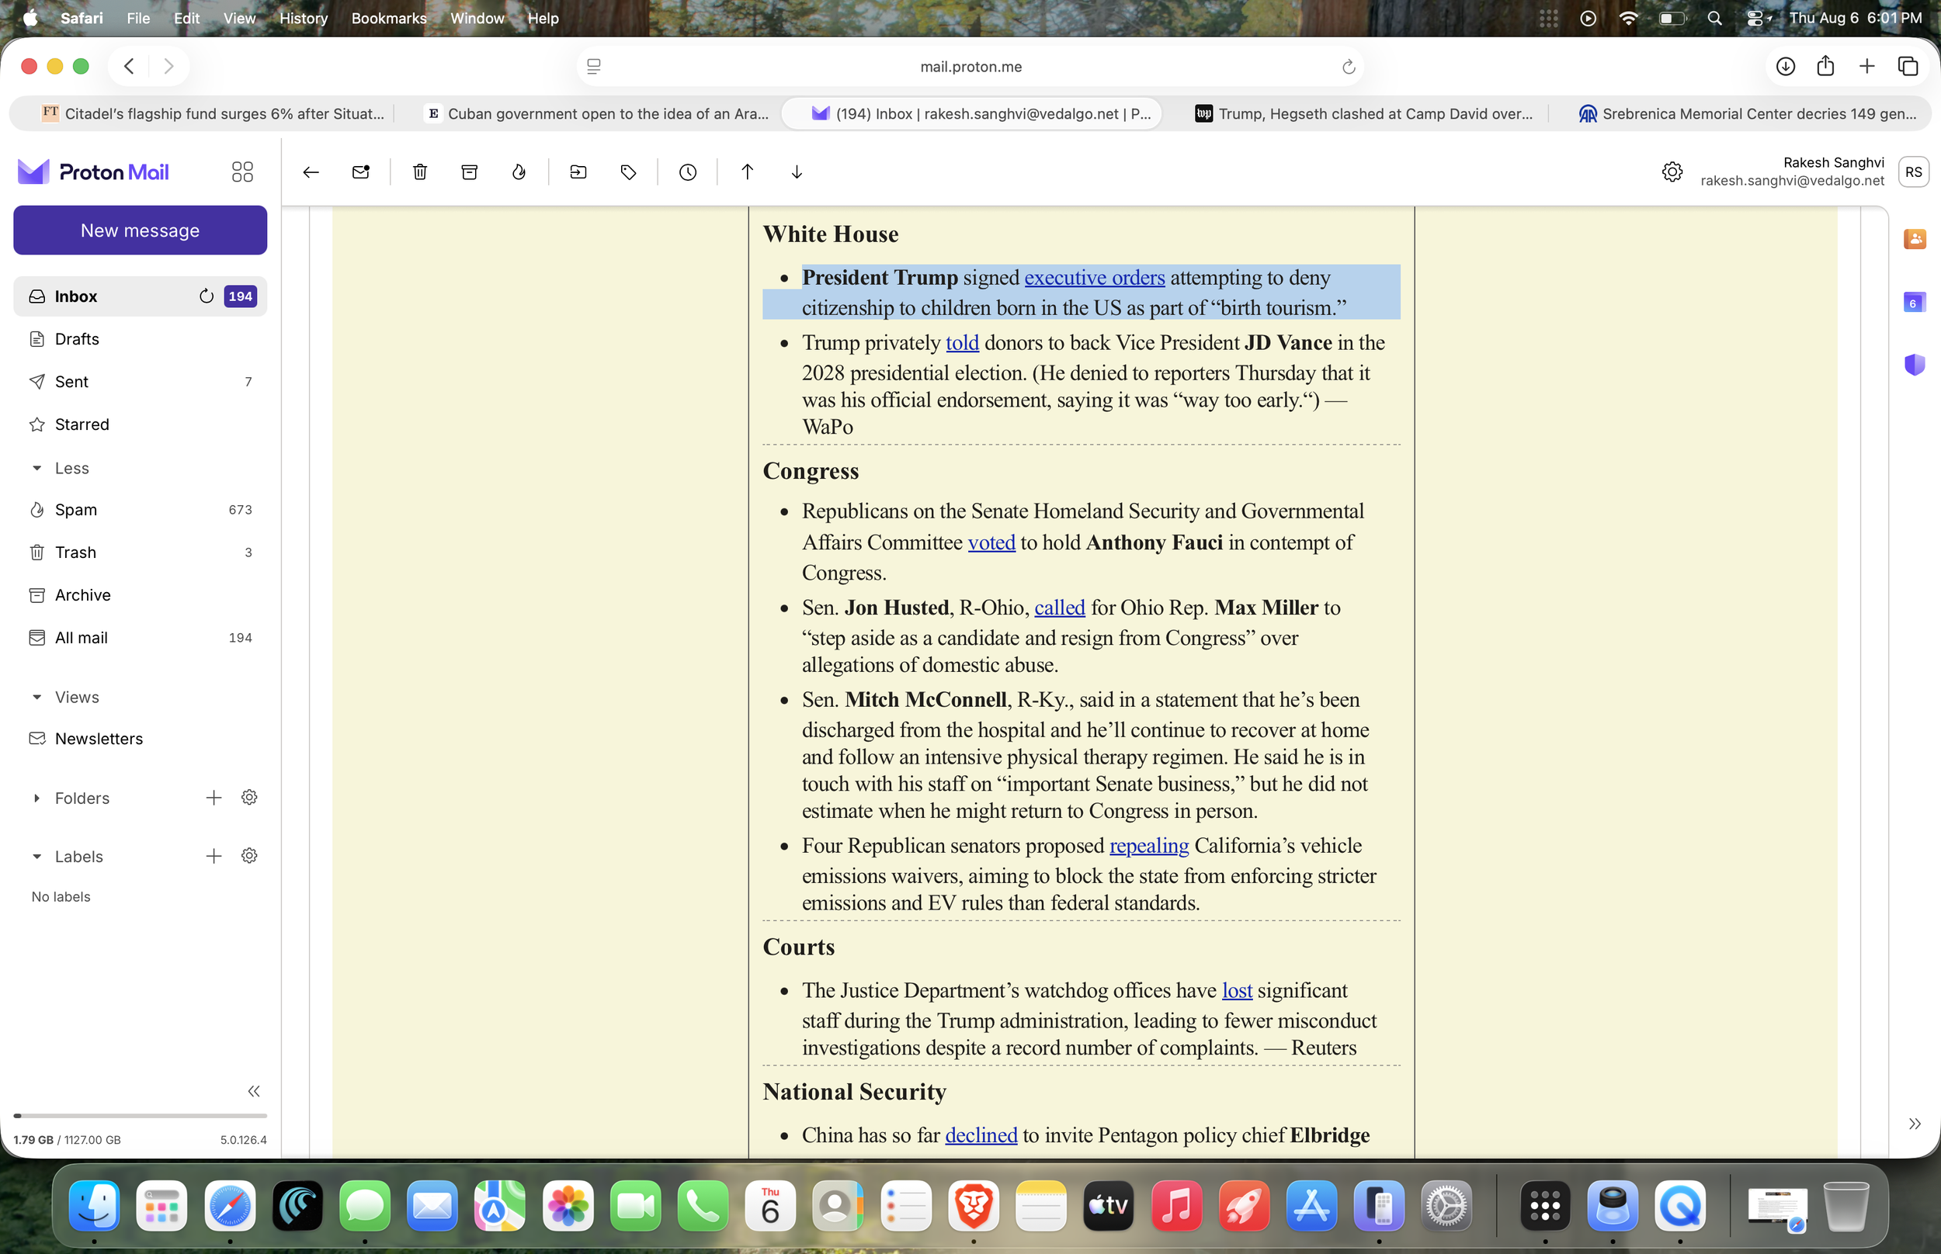This screenshot has width=1941, height=1254.
Task: Launch Brave browser from the Dock
Action: (974, 1206)
